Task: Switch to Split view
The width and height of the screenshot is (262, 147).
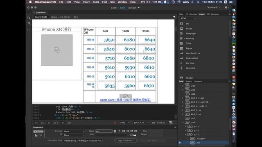Action: tap(122, 8)
